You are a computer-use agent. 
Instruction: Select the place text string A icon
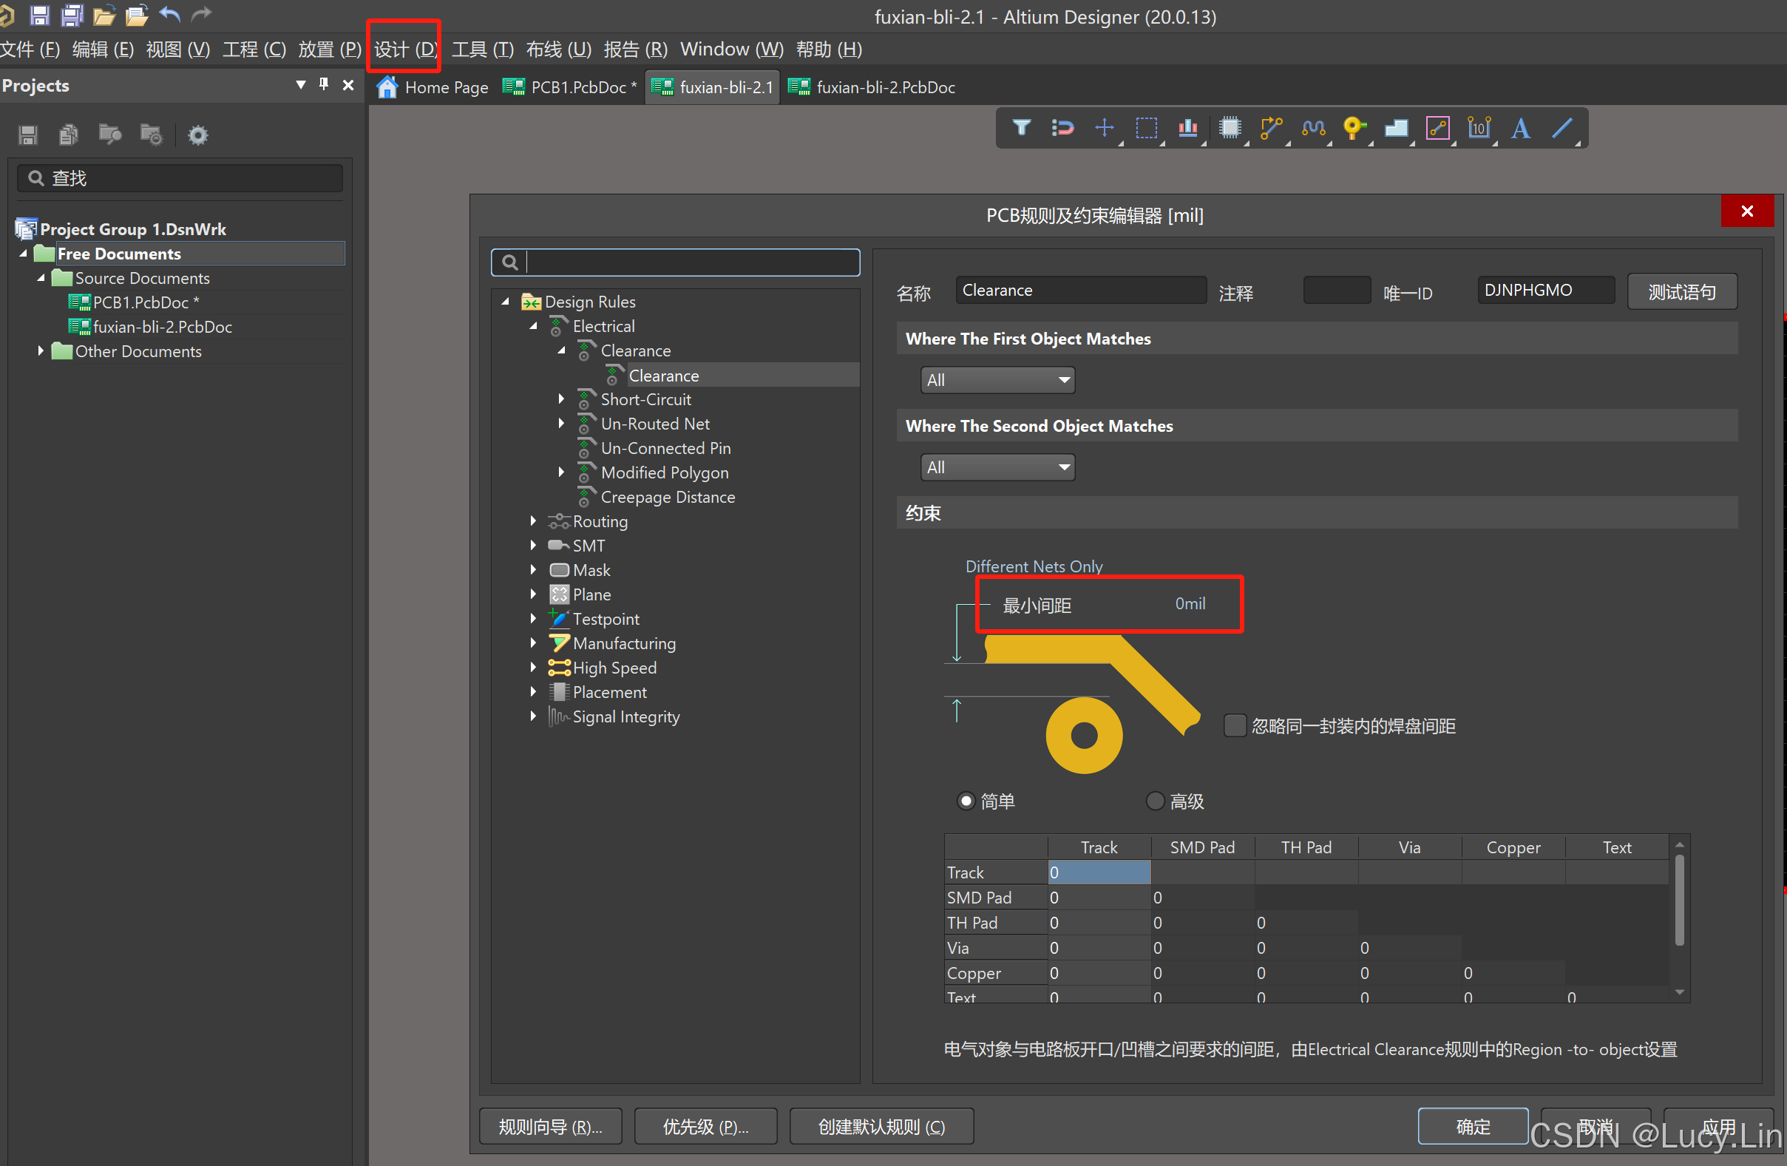(x=1520, y=129)
